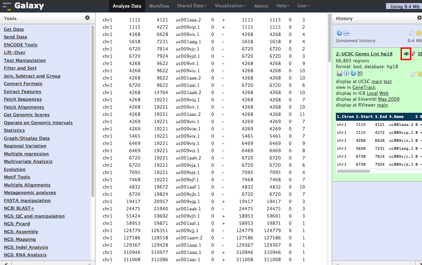
Task: Click the '66,803 regions' text
Action: pyautogui.click(x=352, y=61)
